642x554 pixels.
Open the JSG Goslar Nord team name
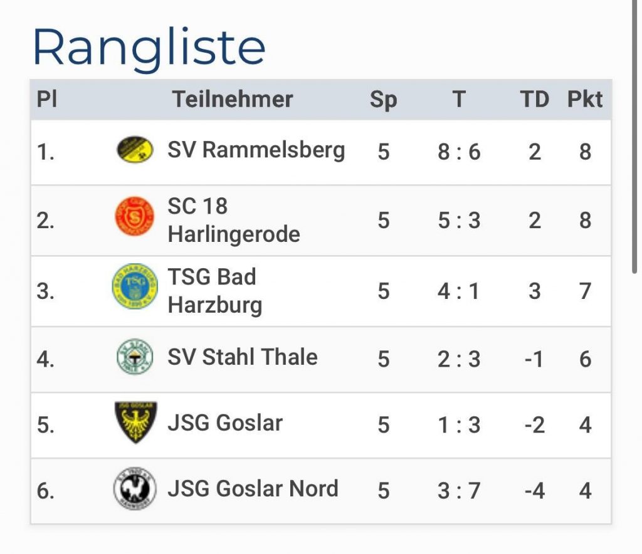click(x=253, y=489)
